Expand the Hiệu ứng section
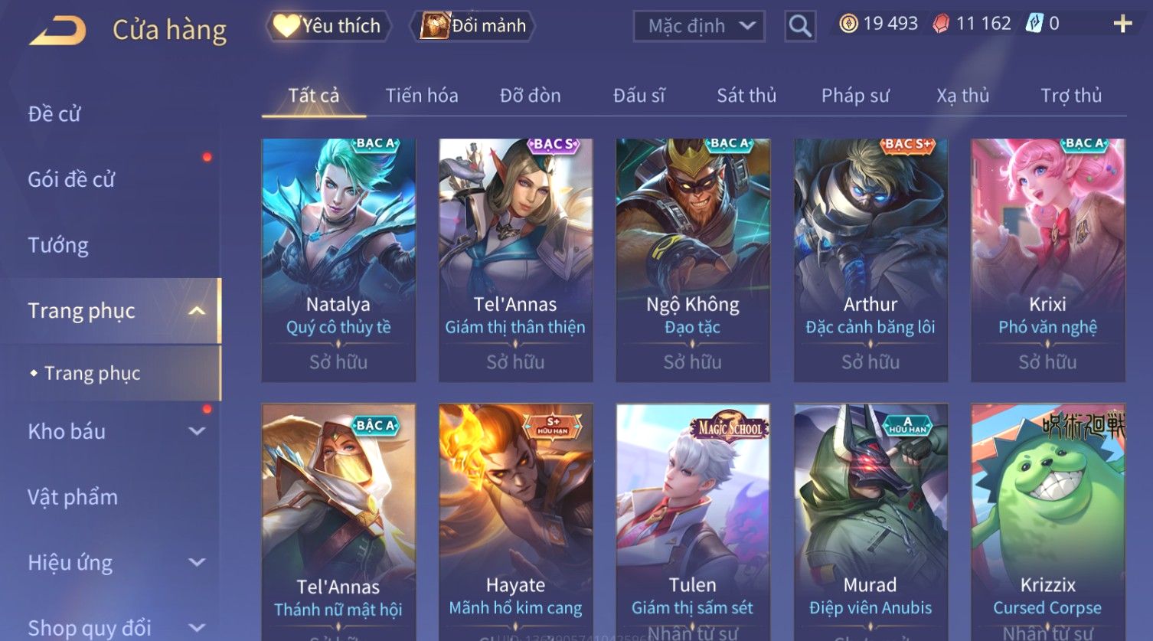 [x=197, y=563]
